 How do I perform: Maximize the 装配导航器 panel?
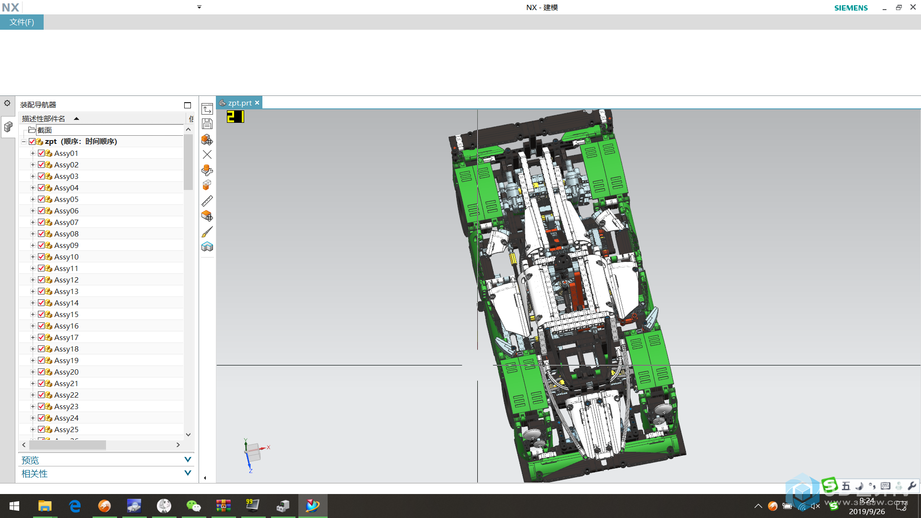(188, 105)
